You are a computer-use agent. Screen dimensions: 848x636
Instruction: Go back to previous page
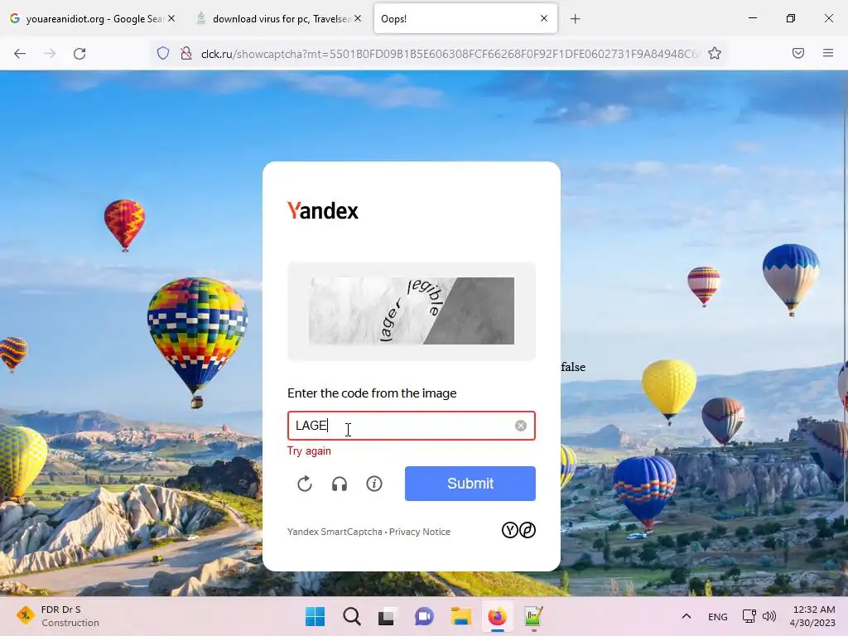[x=20, y=54]
